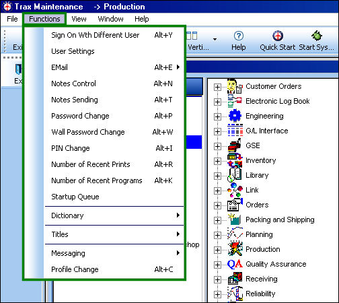
Task: Expand the Orders tree node
Action: click(x=217, y=205)
